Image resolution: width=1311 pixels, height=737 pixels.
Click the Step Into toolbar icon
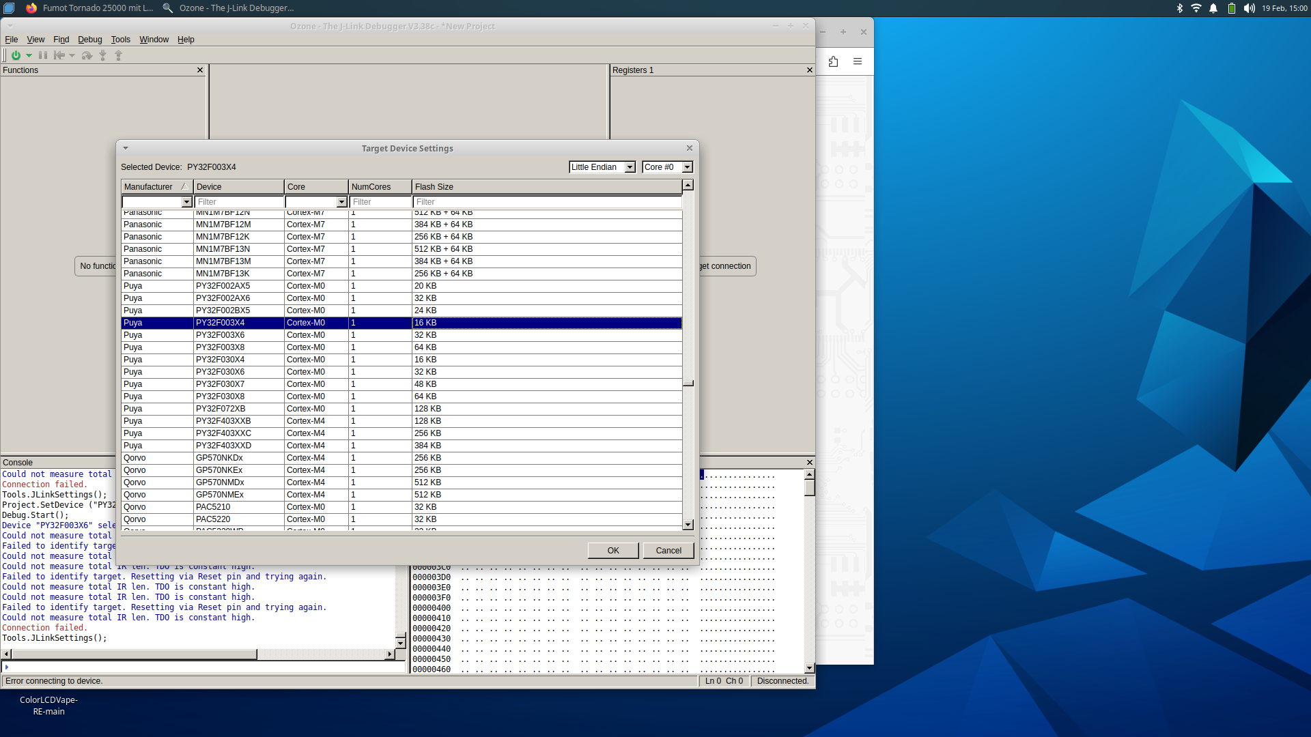click(102, 55)
